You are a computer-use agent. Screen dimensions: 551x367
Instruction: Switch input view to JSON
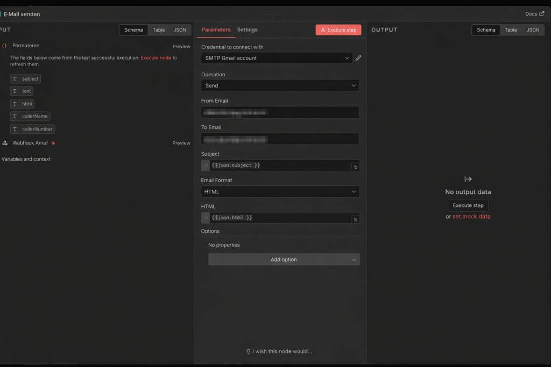(x=180, y=30)
